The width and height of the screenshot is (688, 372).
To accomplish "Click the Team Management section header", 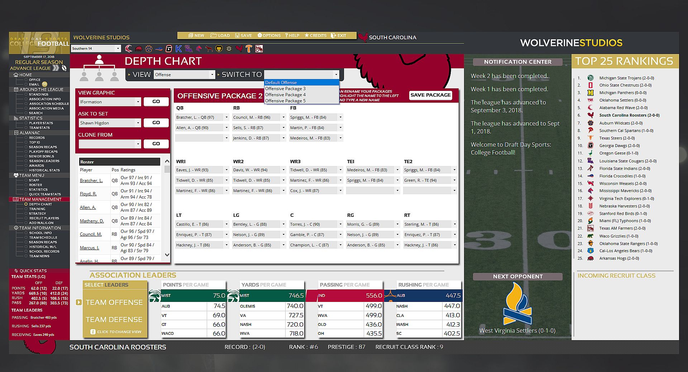I will 40,199.
